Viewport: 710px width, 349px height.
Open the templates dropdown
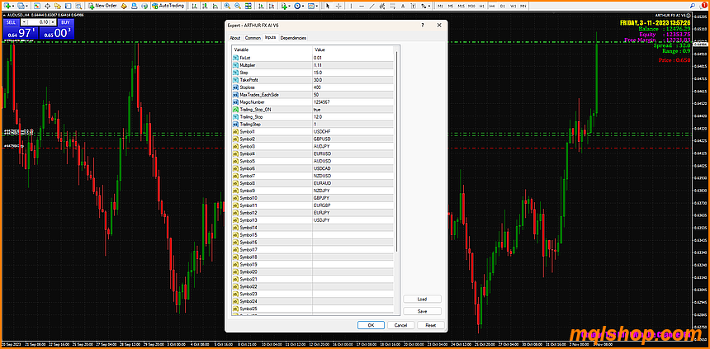[x=314, y=6]
